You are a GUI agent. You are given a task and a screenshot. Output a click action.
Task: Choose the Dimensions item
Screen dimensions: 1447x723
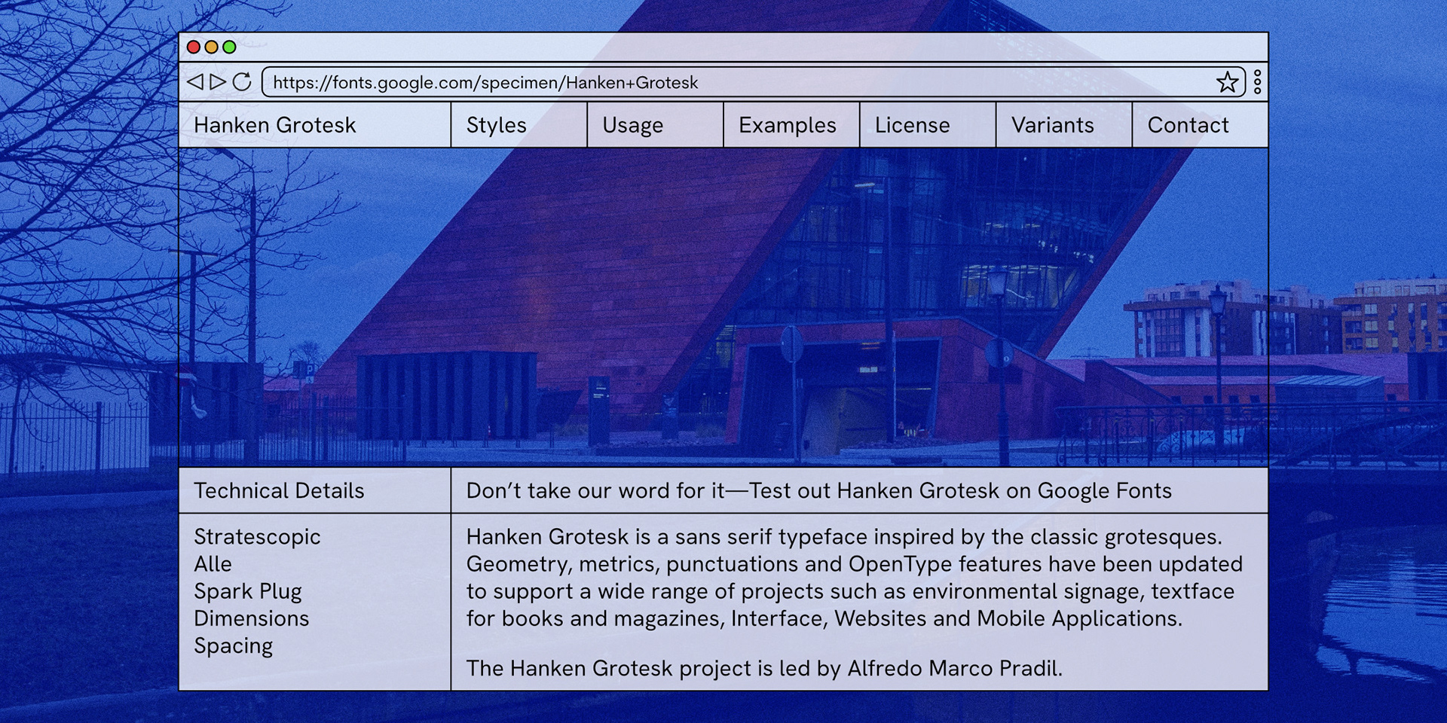(x=252, y=618)
